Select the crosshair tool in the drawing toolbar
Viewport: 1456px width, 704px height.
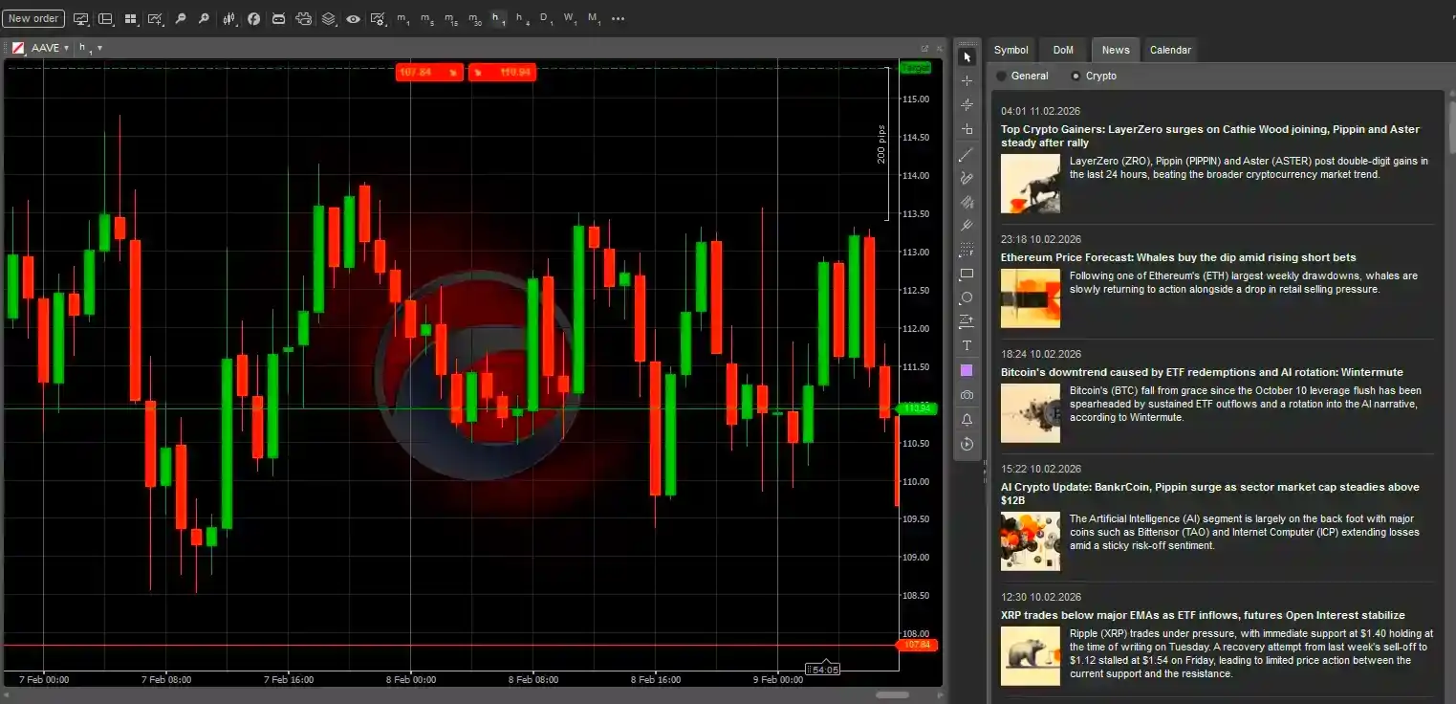point(966,80)
